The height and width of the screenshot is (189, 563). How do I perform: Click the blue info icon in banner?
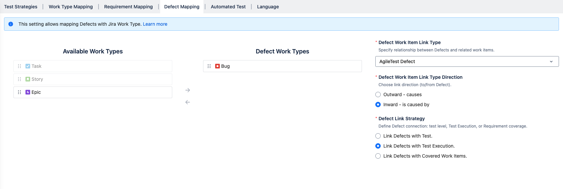pyautogui.click(x=11, y=24)
